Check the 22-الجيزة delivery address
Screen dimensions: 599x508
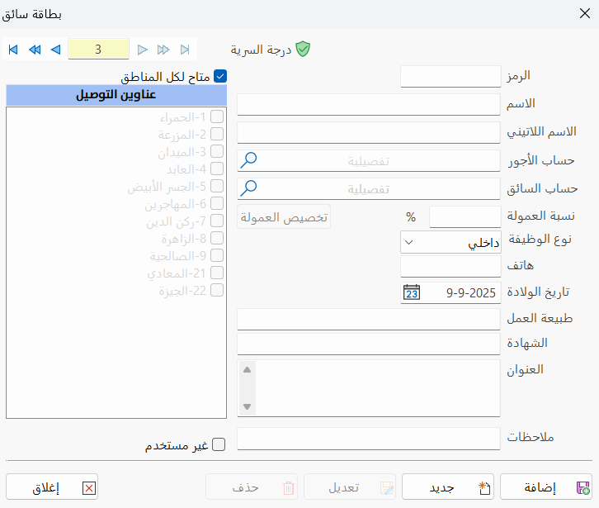(217, 290)
